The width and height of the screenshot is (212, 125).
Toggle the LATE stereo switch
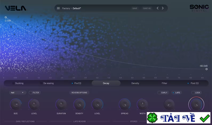pyautogui.click(x=176, y=93)
